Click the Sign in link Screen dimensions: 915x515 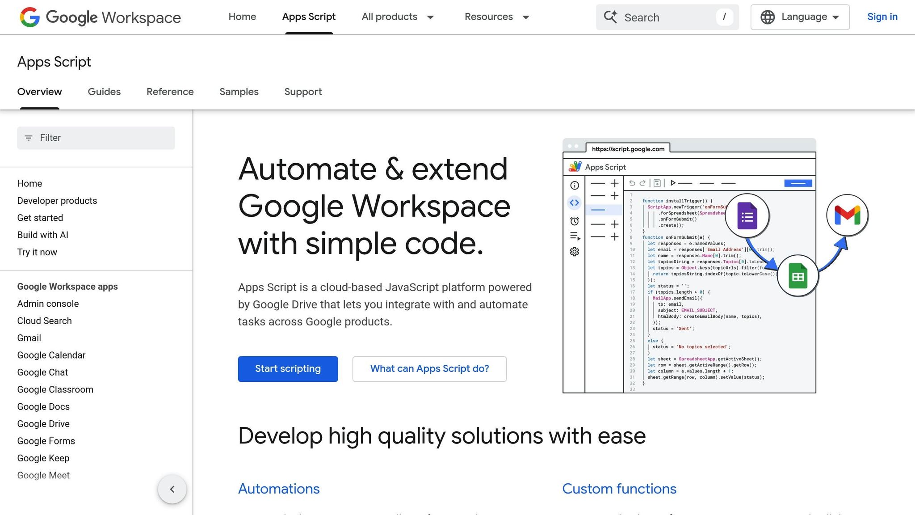click(882, 17)
